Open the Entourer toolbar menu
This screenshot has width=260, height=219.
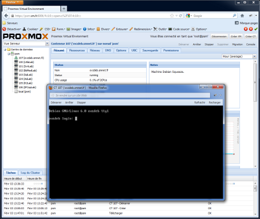[119, 29]
